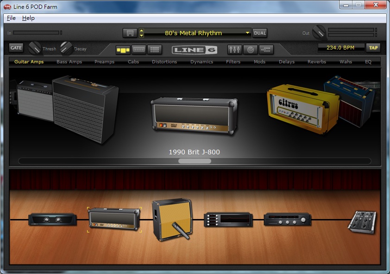The width and height of the screenshot is (390, 274).
Task: Click the Out level knob
Action: pyautogui.click(x=319, y=32)
